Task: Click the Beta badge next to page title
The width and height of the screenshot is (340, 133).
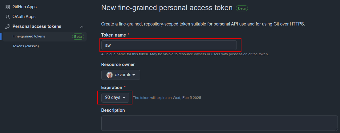Action: [242, 8]
